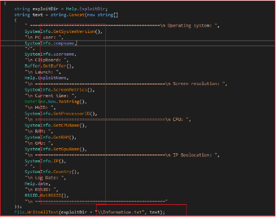
Task: Click the "\\Information.txt" string literal
Action: tap(120, 212)
